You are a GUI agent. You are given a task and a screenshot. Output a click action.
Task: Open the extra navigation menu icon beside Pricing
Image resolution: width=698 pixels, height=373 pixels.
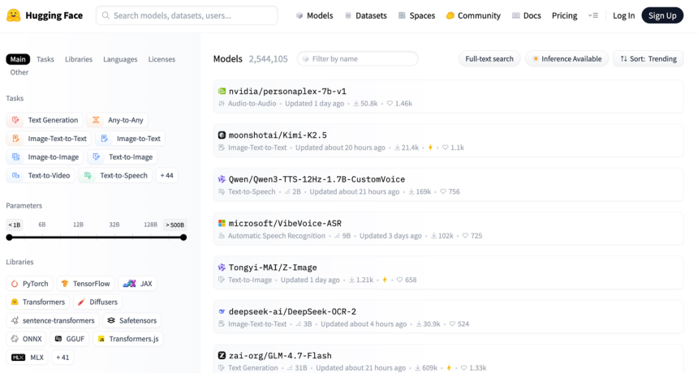click(x=593, y=15)
